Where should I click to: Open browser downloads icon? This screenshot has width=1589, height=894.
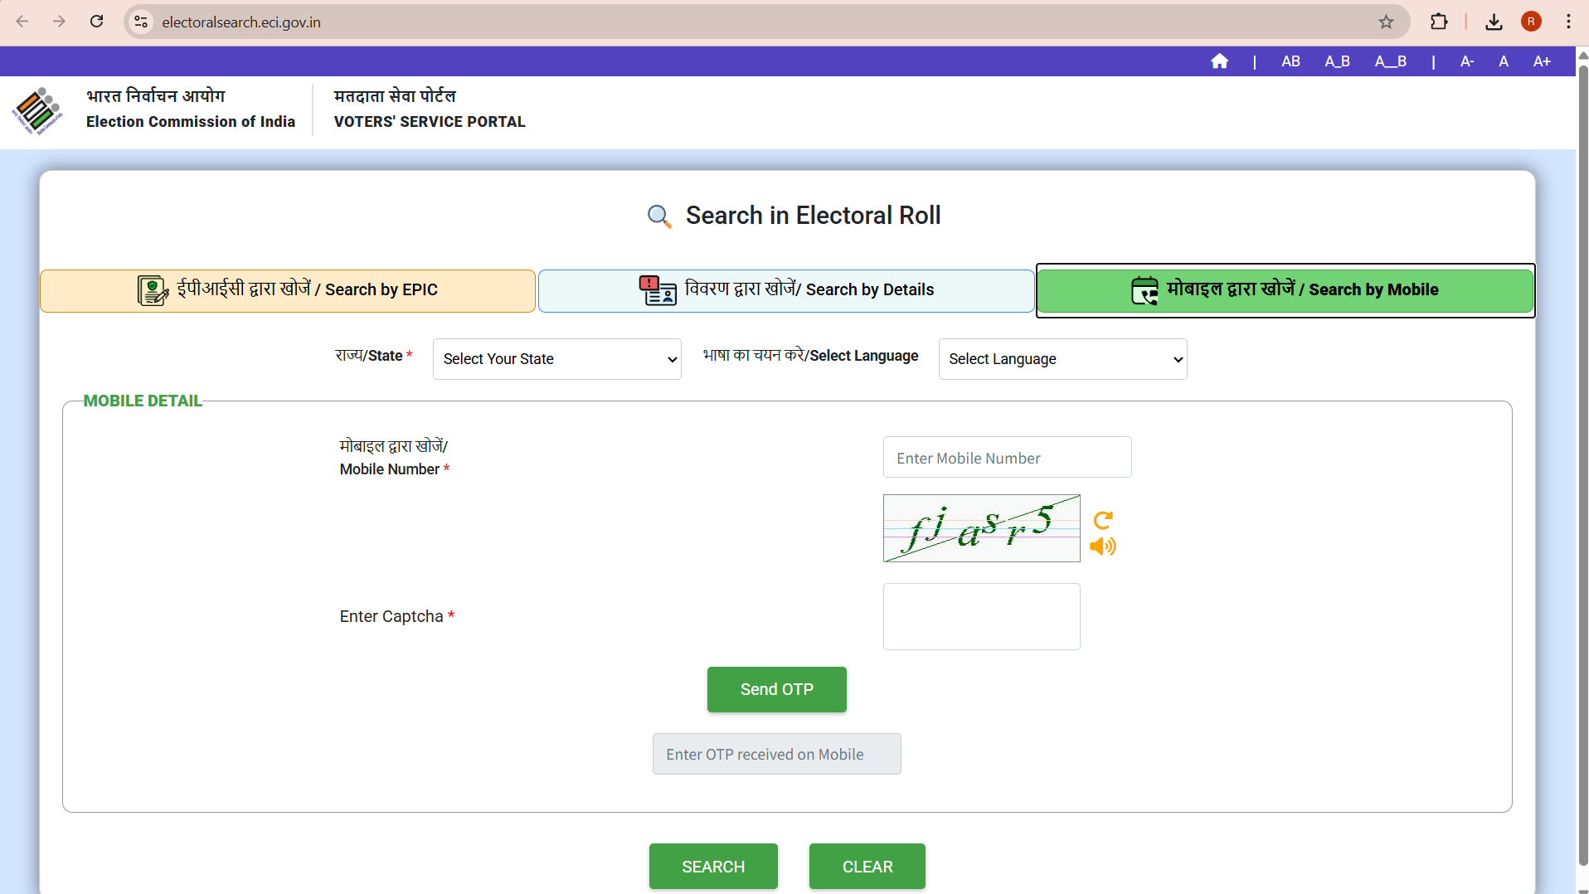point(1494,22)
